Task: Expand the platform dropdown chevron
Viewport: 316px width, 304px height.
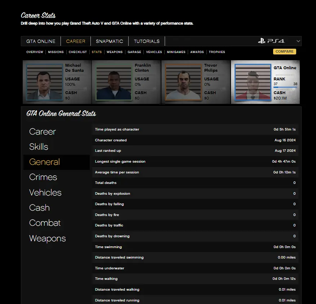Action: click(298, 41)
